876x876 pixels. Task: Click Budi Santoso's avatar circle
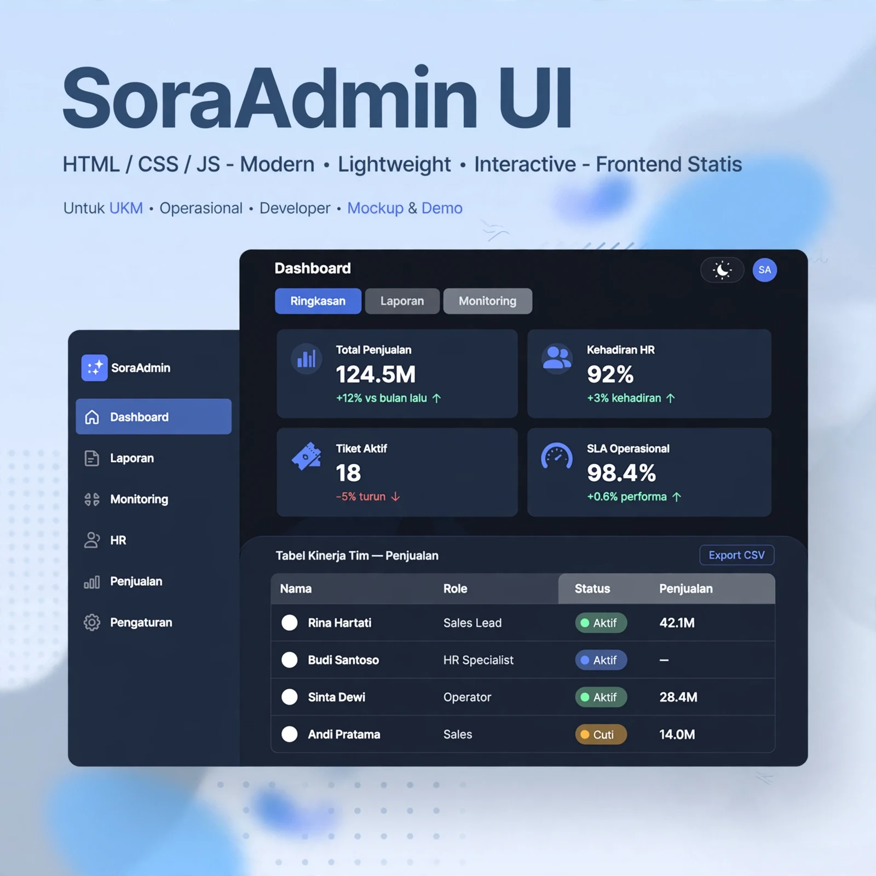pos(290,660)
